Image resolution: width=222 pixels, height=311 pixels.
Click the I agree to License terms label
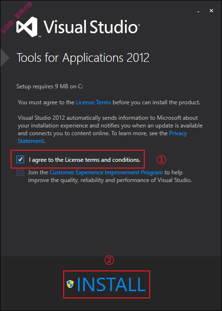[x=84, y=160]
